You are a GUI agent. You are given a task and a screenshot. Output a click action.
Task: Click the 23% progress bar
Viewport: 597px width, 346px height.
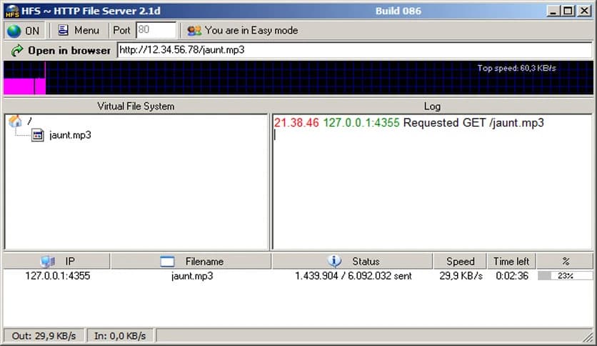tap(566, 275)
